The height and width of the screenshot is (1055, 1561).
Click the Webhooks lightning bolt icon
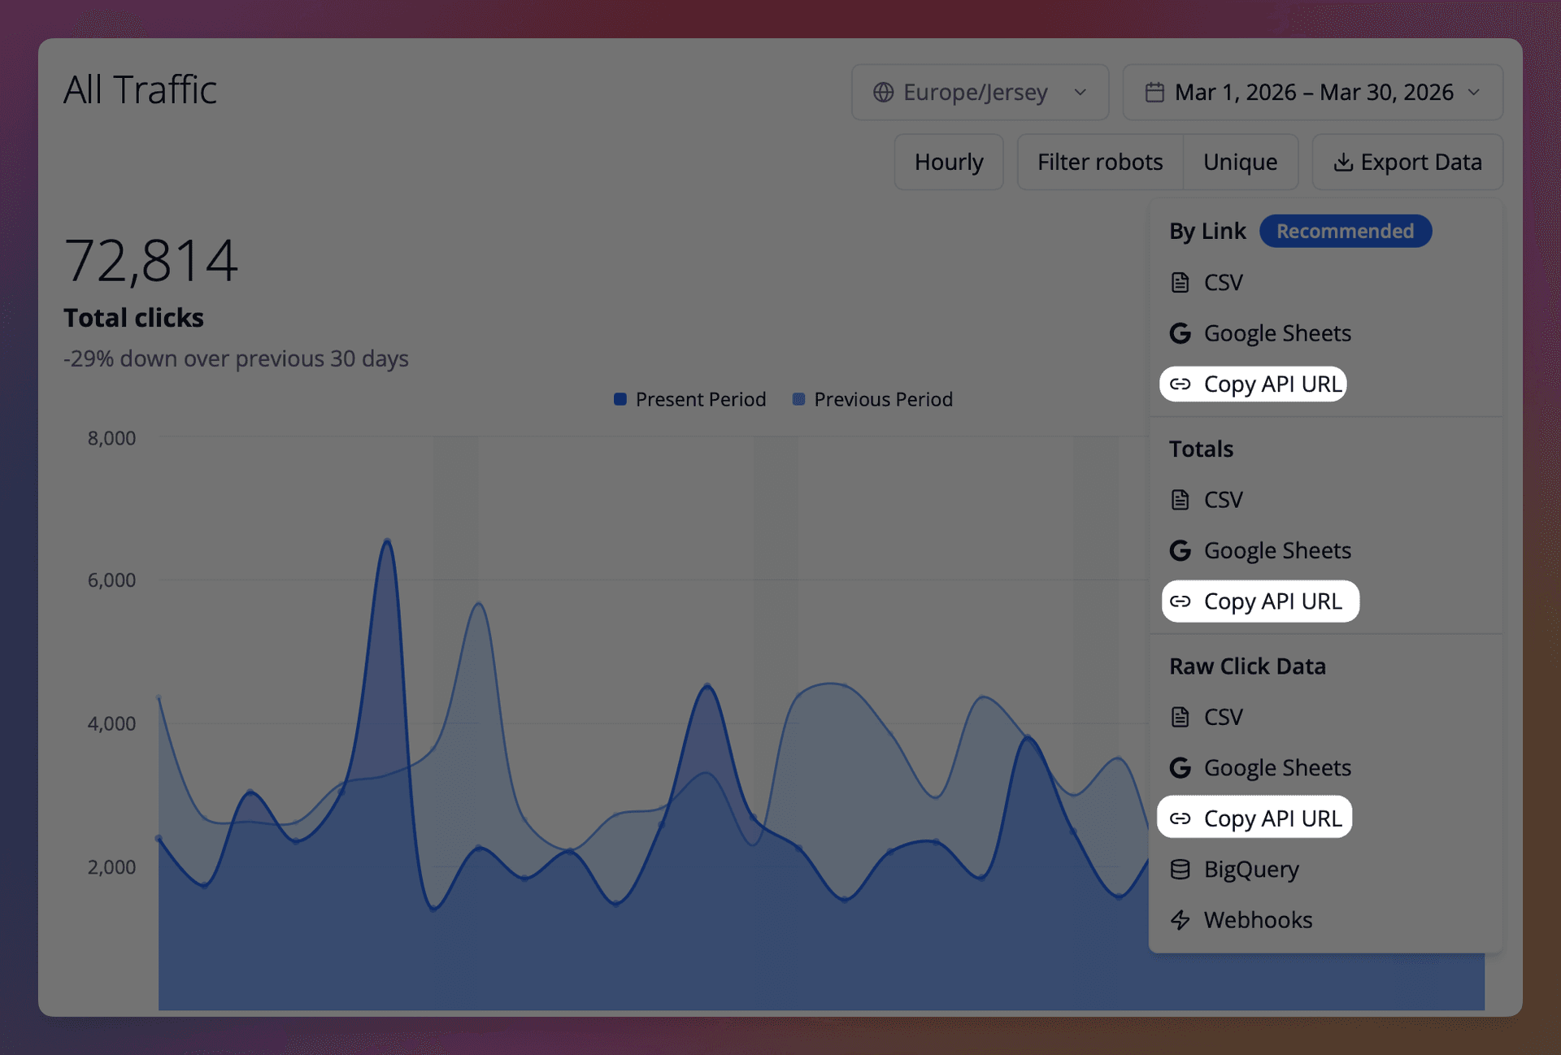pyautogui.click(x=1181, y=920)
